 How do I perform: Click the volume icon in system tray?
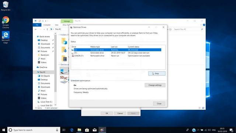[x=209, y=130]
